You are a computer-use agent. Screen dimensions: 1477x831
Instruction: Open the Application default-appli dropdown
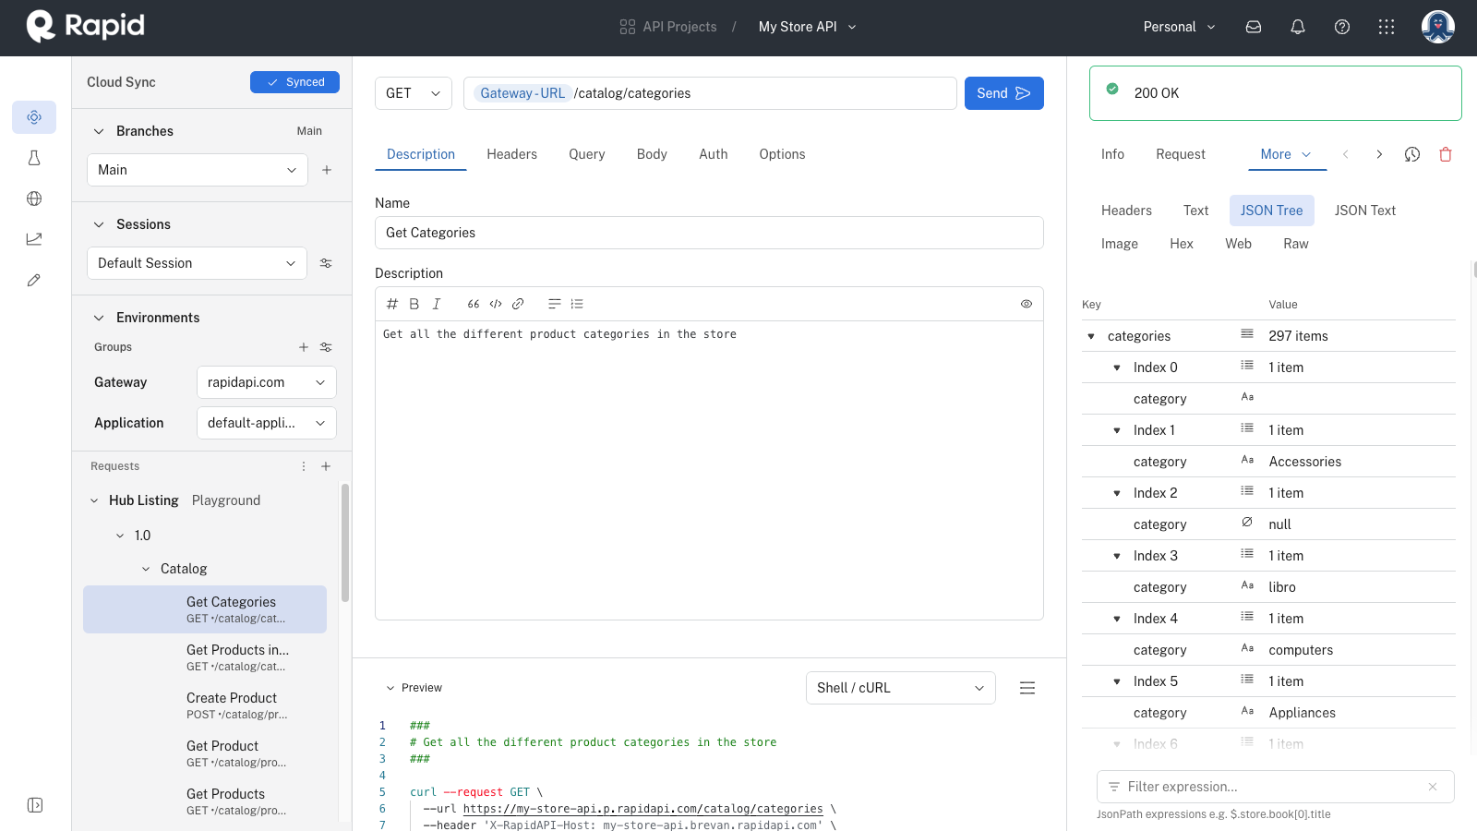(x=267, y=423)
